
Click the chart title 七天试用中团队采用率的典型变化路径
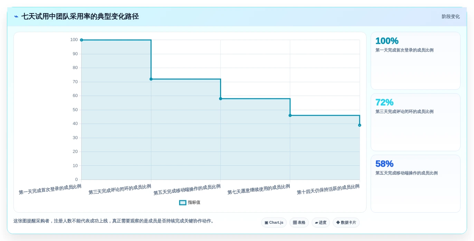(x=80, y=16)
